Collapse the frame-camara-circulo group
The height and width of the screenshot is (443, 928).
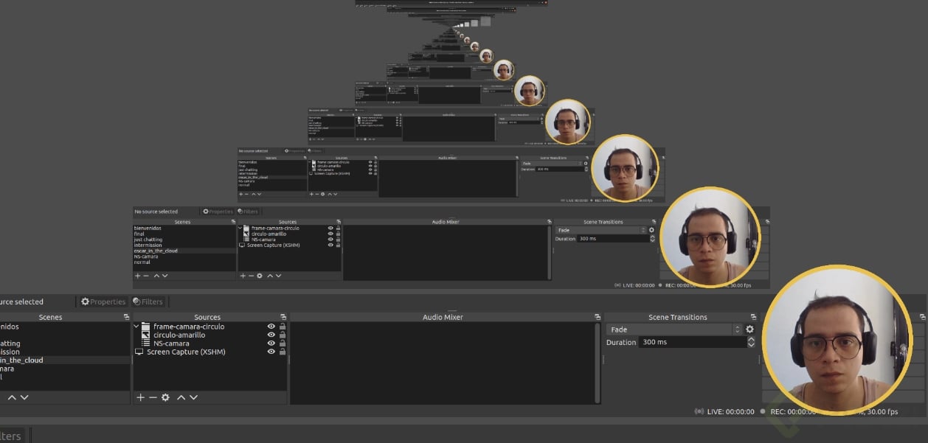pyautogui.click(x=135, y=327)
